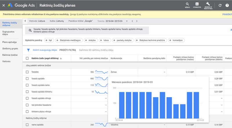Screen dimensions: 232x128
Task: Check the 'fasadas' keyword row
Action: [27, 72]
